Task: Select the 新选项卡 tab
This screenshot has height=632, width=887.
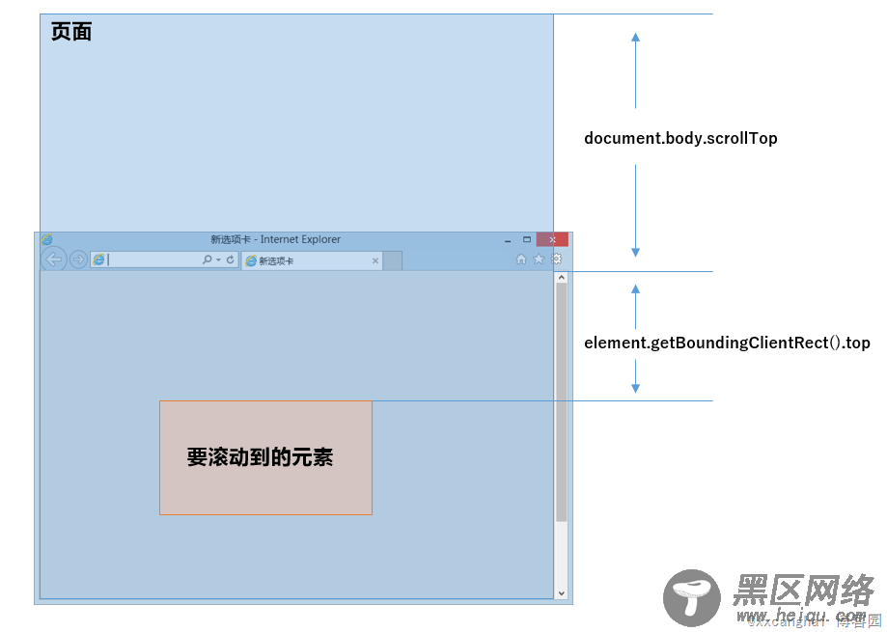Action: click(312, 261)
